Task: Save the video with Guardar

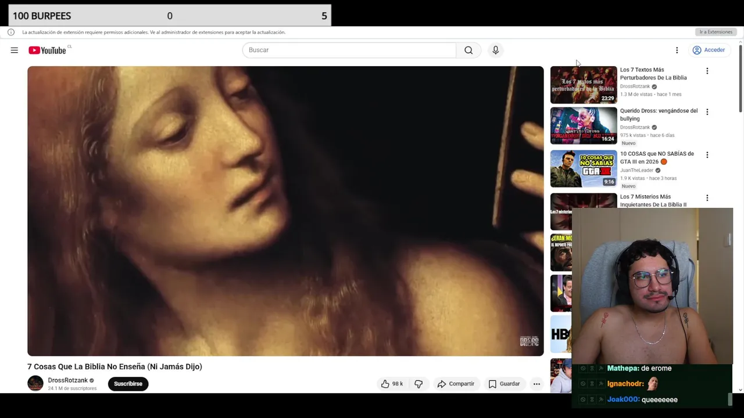Action: (x=504, y=384)
